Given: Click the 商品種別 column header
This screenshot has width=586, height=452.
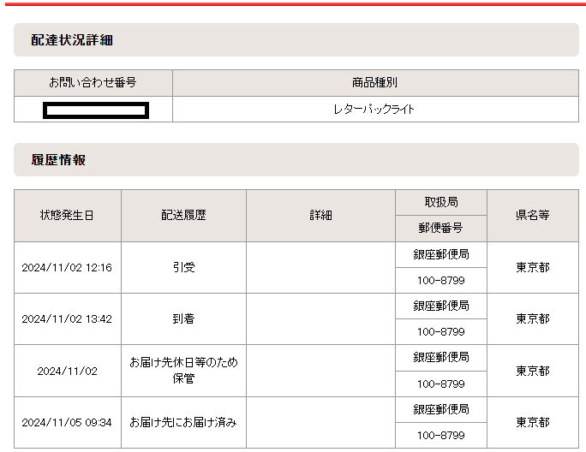Looking at the screenshot, I should click(374, 83).
